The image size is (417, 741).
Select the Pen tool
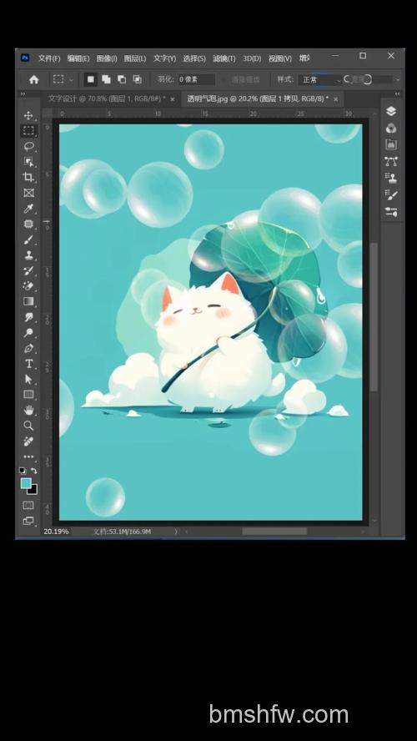click(x=29, y=348)
